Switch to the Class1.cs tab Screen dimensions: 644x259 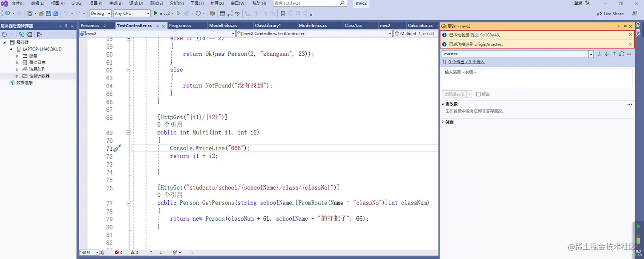tap(353, 26)
